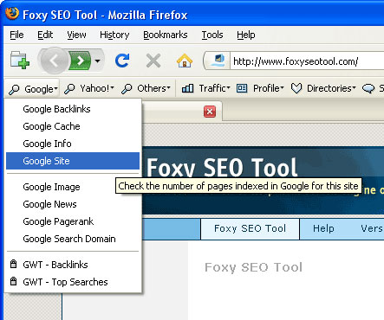Viewport: 384px width, 320px height.
Task: Open the Help link on the page
Action: [323, 228]
